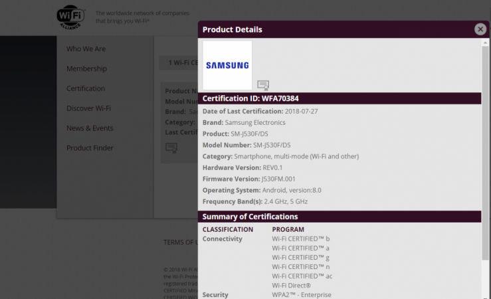
Task: Open Discover Wi-Fi menu item
Action: click(88, 108)
